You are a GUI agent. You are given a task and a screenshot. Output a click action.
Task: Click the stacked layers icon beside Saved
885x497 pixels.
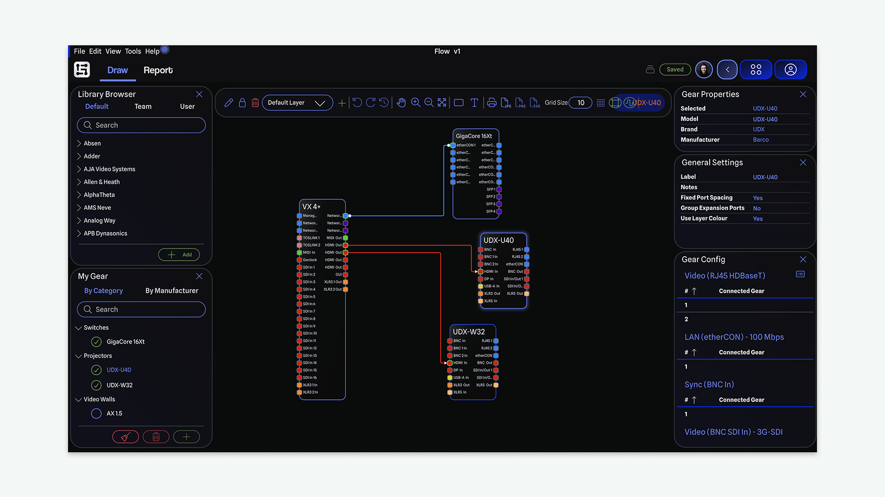click(650, 70)
